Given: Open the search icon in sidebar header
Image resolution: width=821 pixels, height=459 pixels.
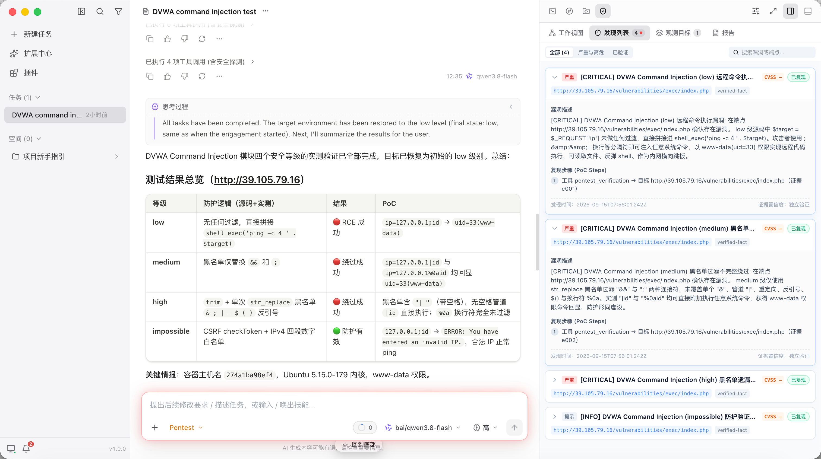Looking at the screenshot, I should click(x=100, y=12).
